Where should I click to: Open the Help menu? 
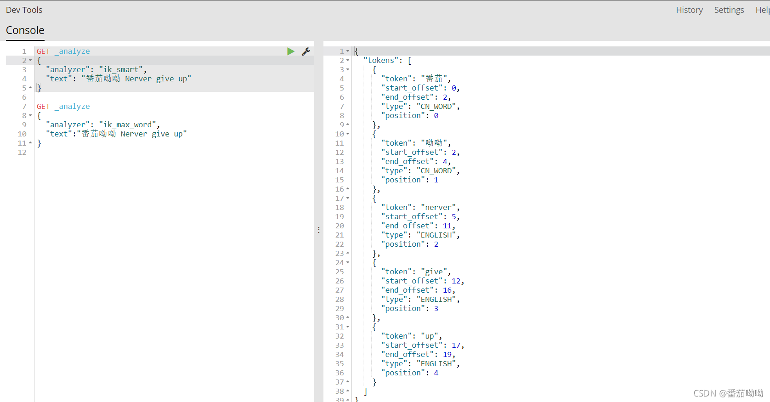[763, 10]
